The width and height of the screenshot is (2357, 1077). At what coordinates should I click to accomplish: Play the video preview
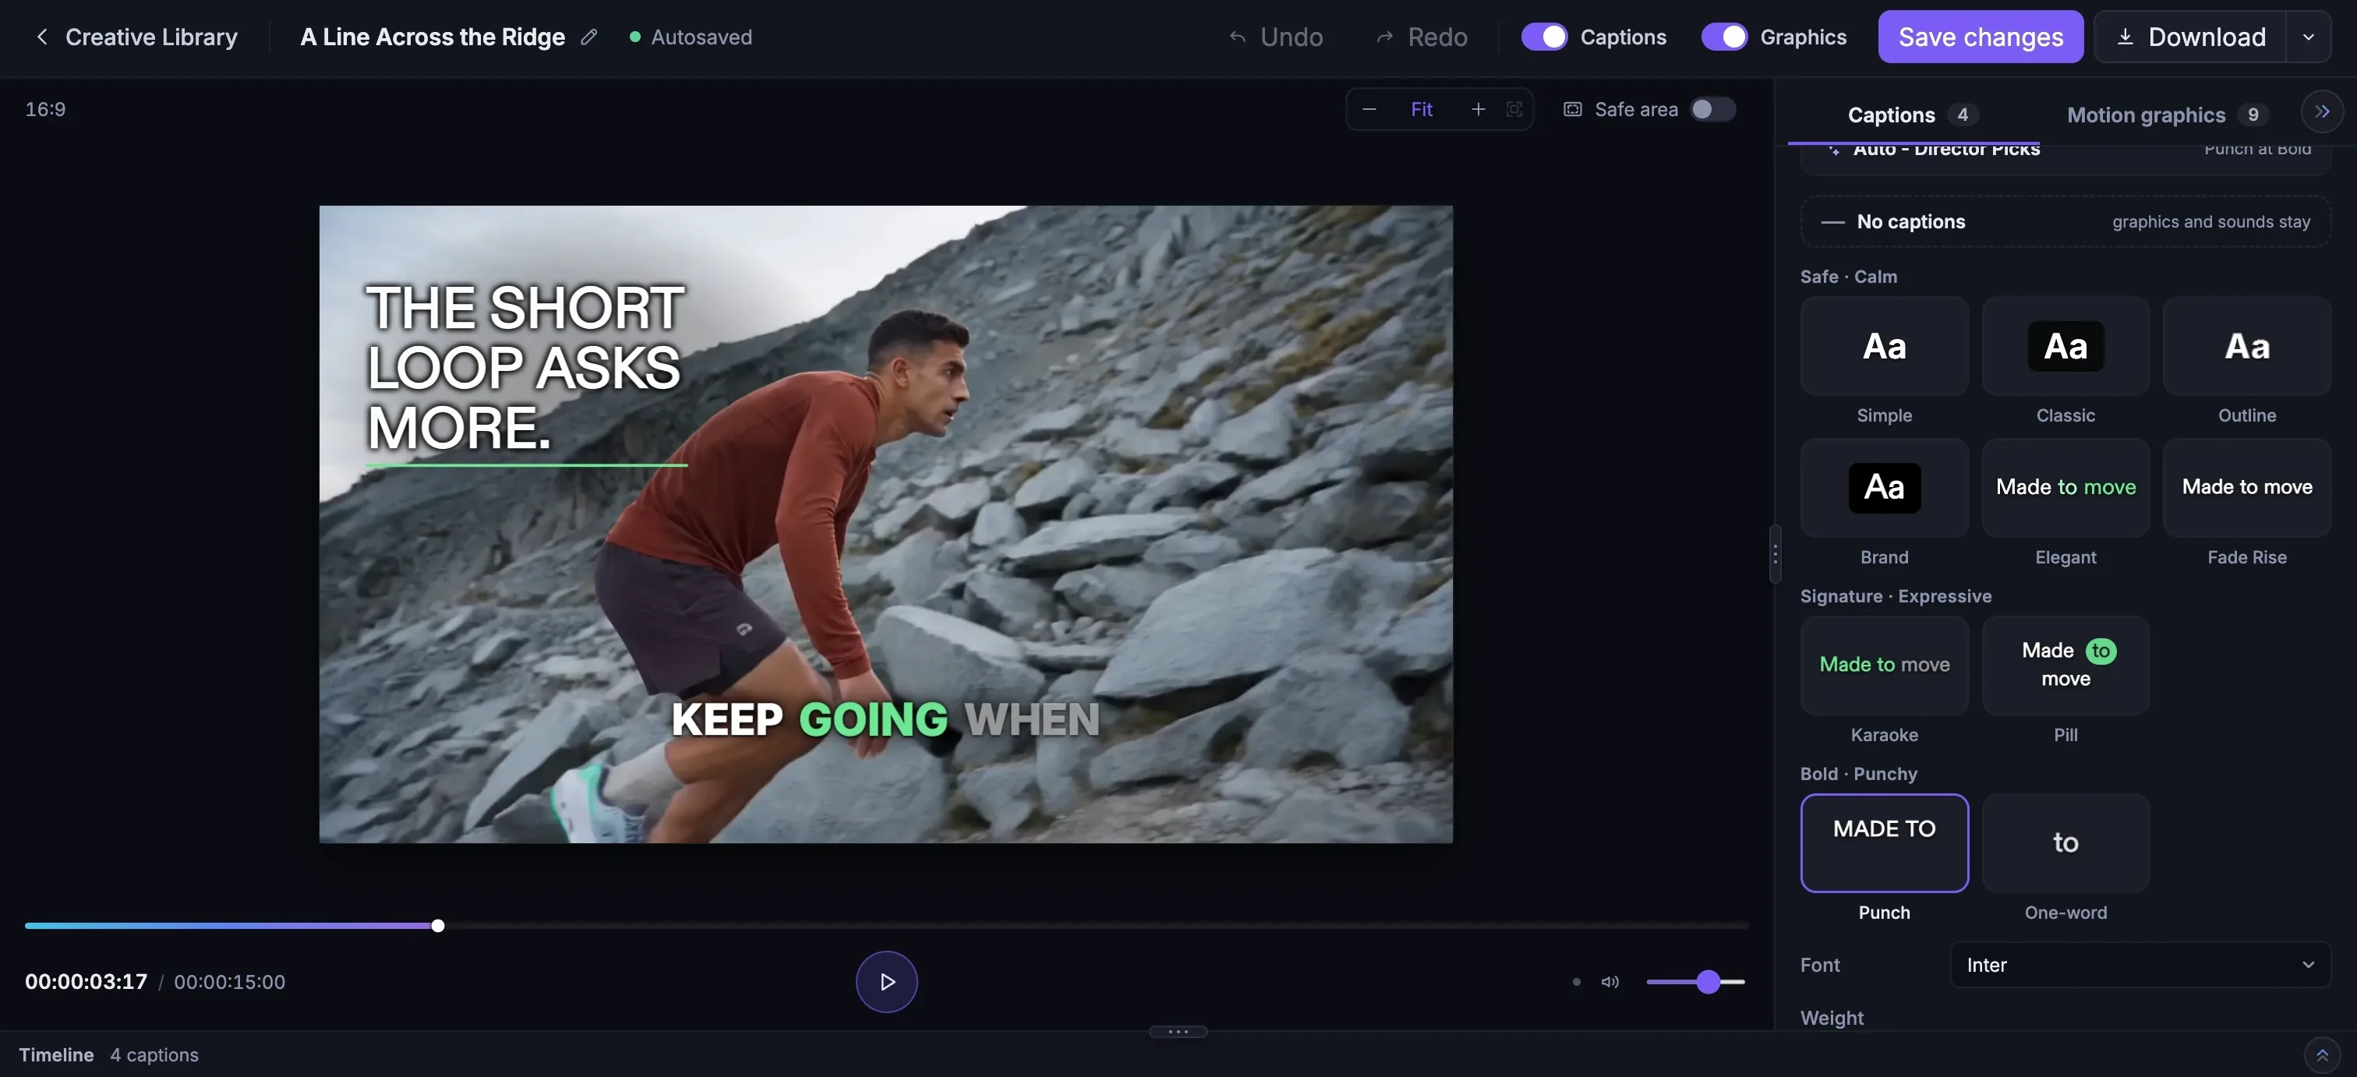[x=885, y=981]
